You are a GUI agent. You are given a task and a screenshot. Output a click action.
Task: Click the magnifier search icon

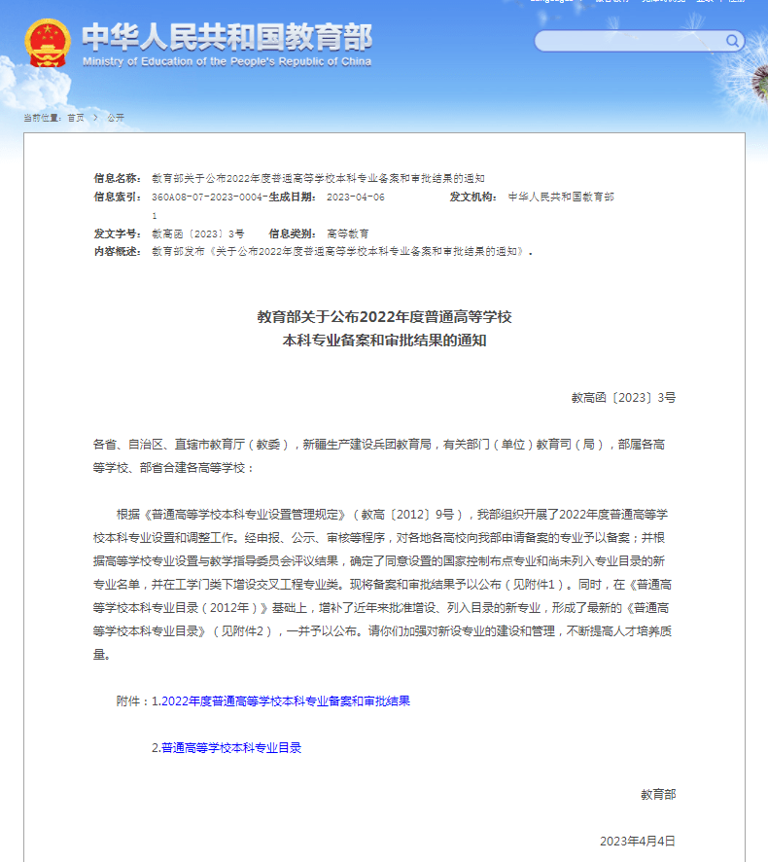(732, 41)
